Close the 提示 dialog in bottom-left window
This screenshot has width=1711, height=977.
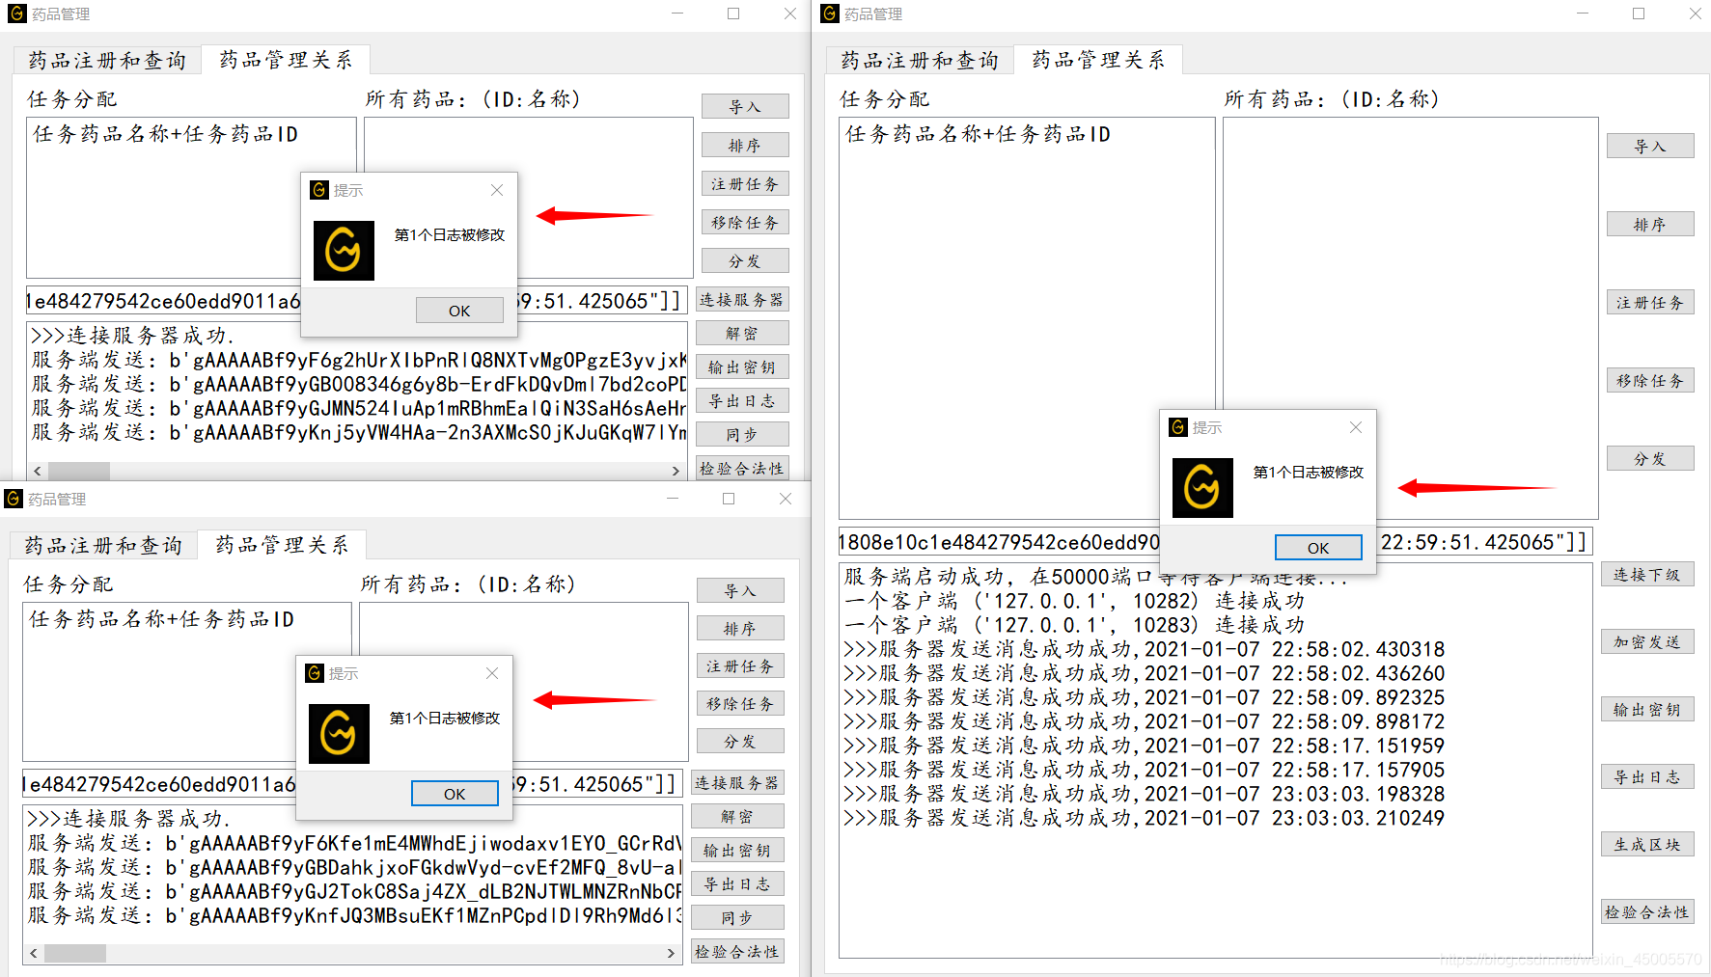point(492,673)
